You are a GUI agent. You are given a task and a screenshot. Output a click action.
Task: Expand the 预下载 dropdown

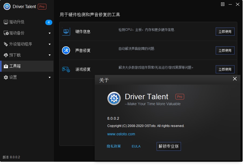pyautogui.click(x=49, y=55)
